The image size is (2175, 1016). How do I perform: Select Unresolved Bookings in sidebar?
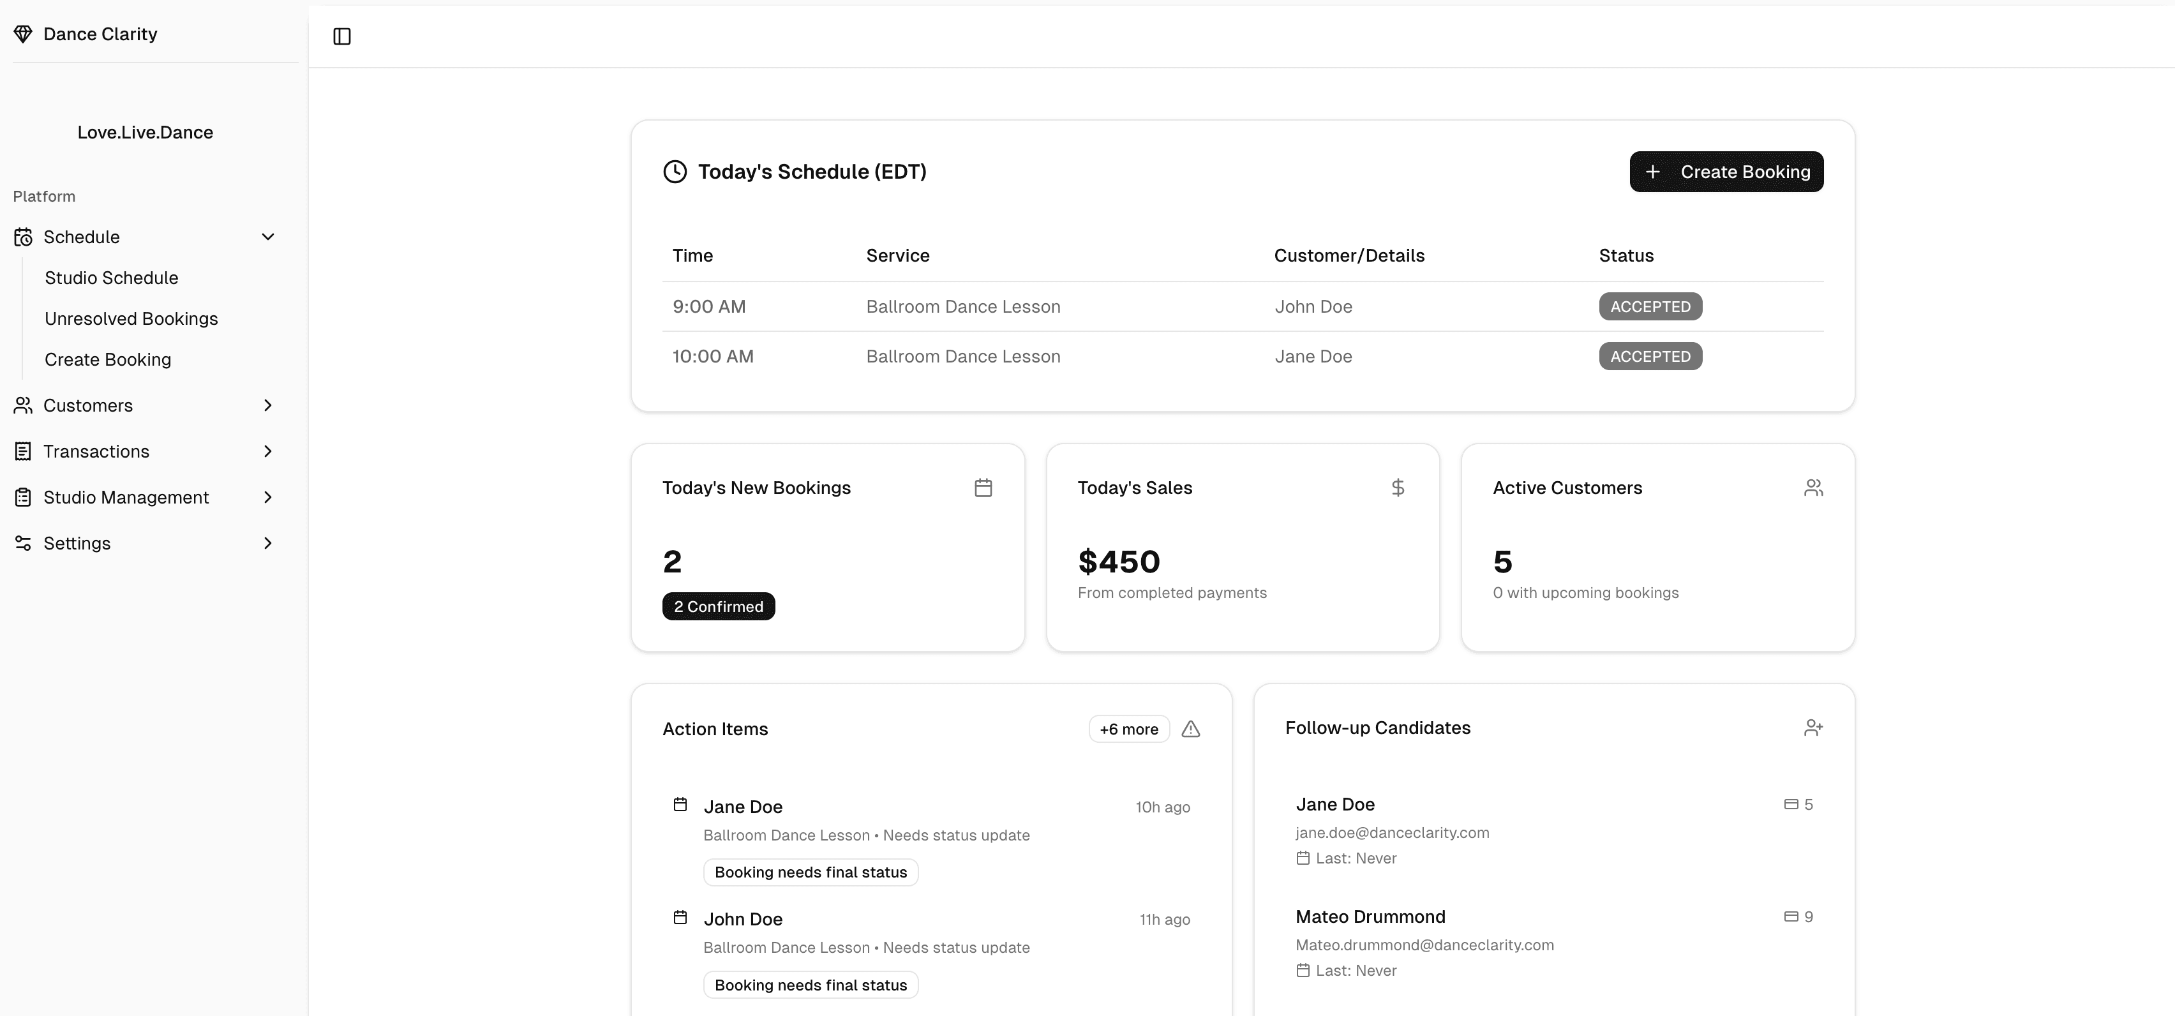[131, 318]
